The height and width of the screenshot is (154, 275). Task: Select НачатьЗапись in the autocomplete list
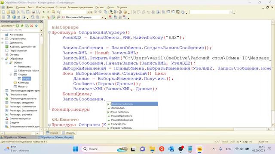[132, 112]
